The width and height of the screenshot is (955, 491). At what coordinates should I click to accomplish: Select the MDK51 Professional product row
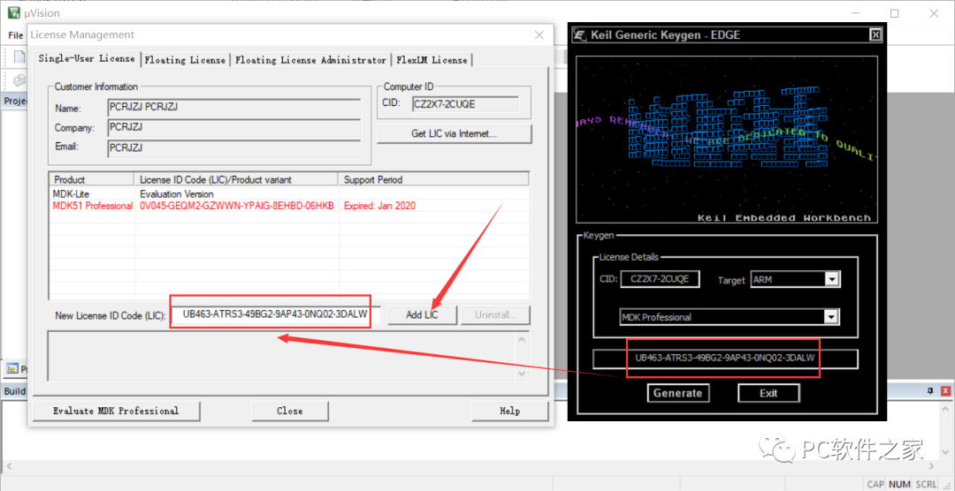288,206
